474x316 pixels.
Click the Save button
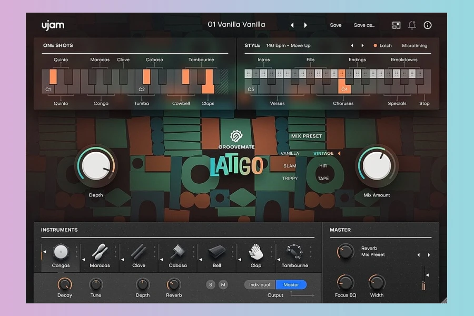point(335,25)
